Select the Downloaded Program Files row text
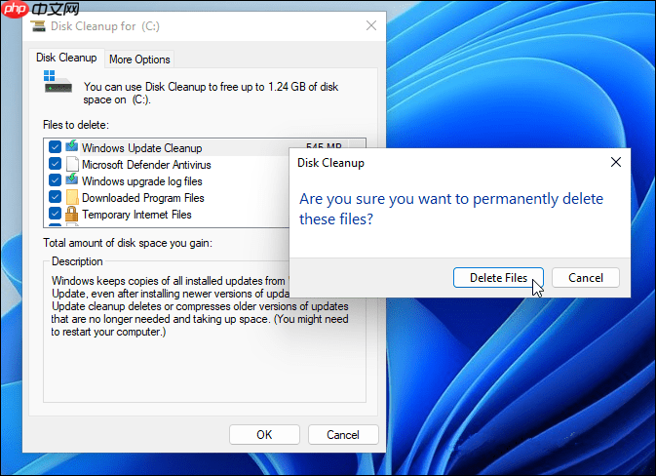 pyautogui.click(x=143, y=198)
